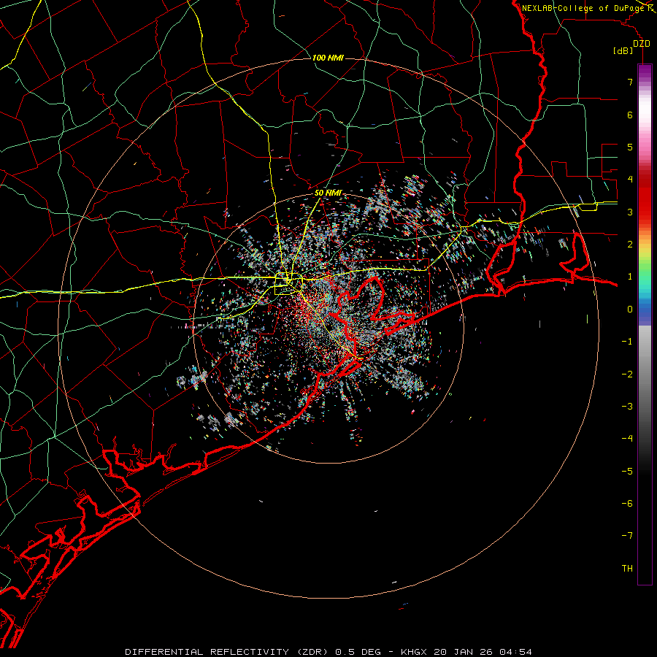Image resolution: width=657 pixels, height=657 pixels.
Task: Click the '7' value on the color scale
Action: [630, 82]
